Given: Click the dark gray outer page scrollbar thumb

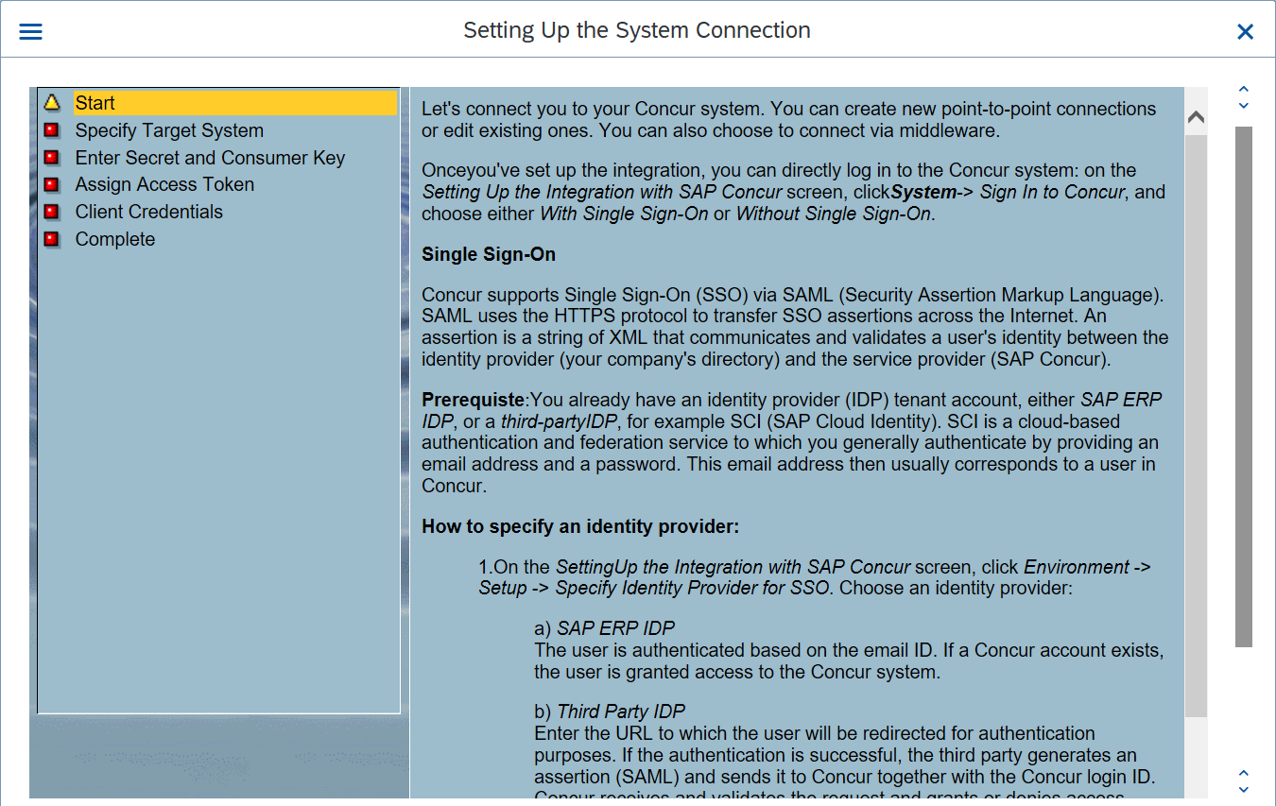Looking at the screenshot, I should pos(1244,386).
